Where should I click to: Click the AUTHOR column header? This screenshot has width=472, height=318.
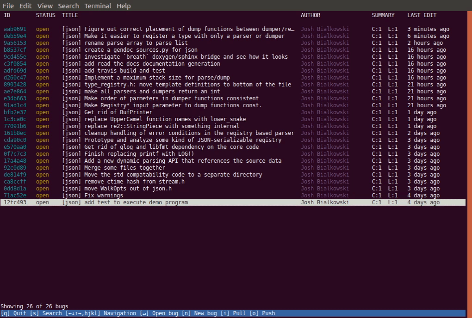tap(311, 15)
